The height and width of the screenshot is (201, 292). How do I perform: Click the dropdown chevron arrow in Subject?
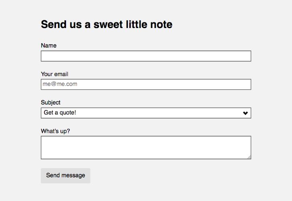click(x=246, y=113)
